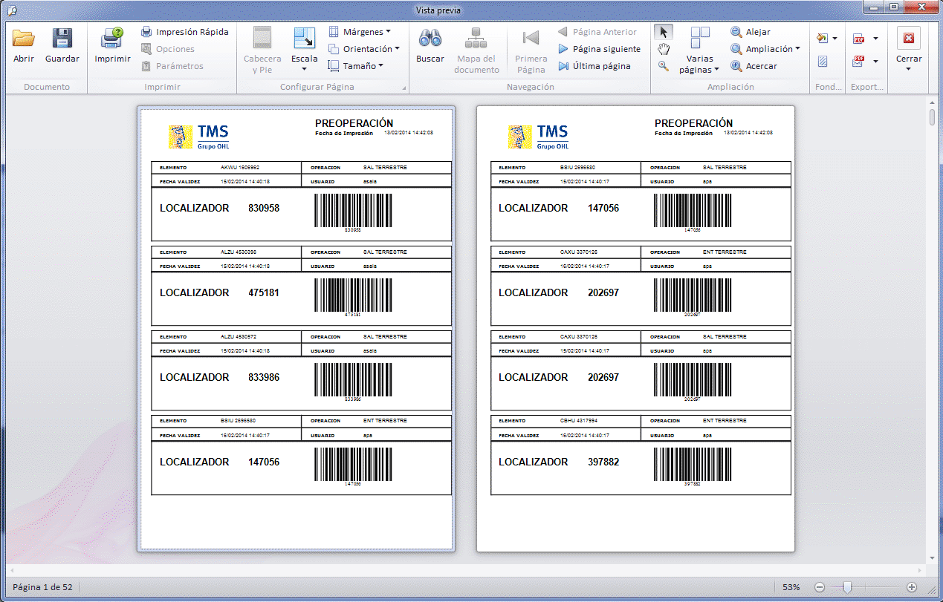Image resolution: width=943 pixels, height=602 pixels.
Task: Jump to the Última página
Action: click(594, 66)
